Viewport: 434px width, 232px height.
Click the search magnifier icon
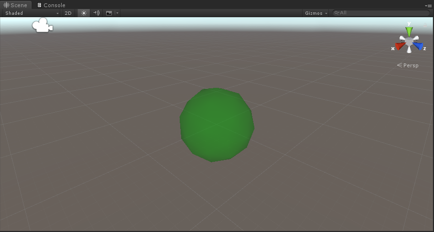click(336, 13)
